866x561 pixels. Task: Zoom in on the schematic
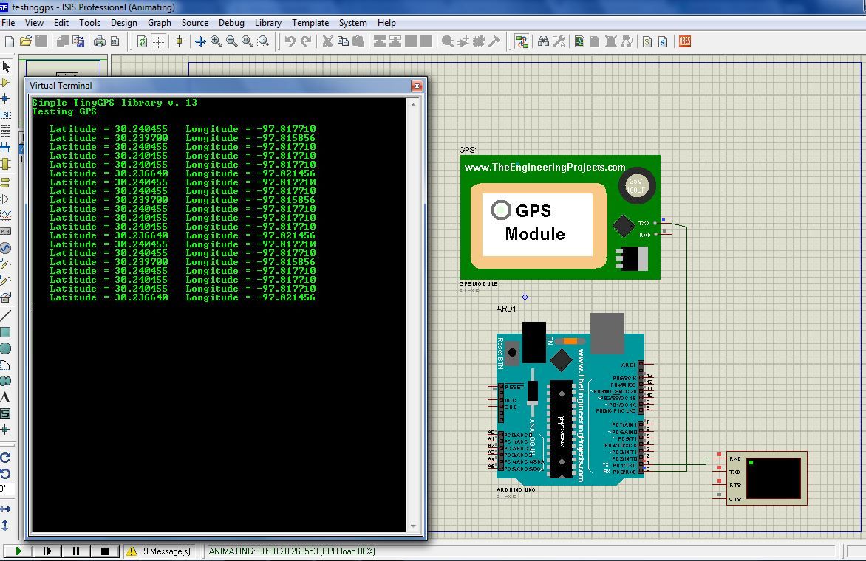pyautogui.click(x=216, y=41)
